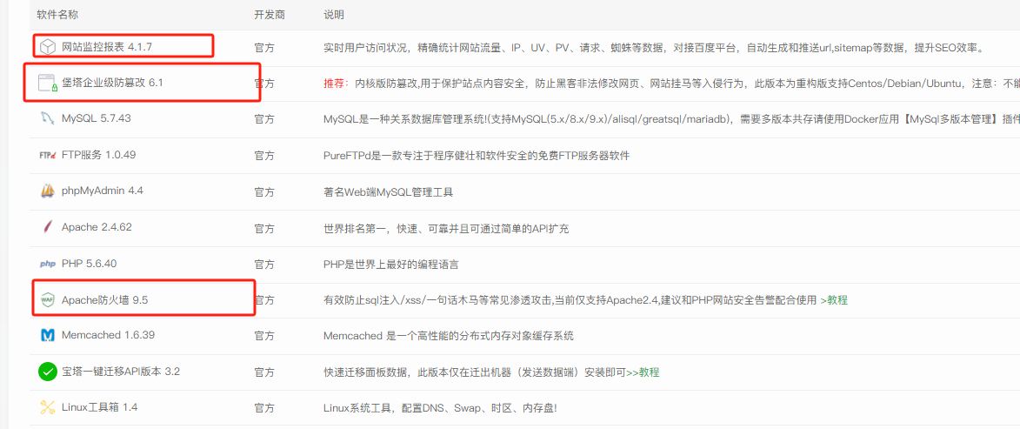The height and width of the screenshot is (429, 1020).
Task: Open the MySQL 5.7.43 entry
Action: (97, 119)
